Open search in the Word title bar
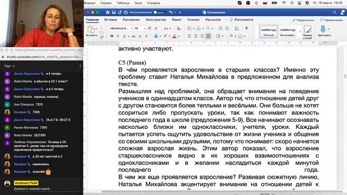Screen dimensions: 347x195 point(335,12)
